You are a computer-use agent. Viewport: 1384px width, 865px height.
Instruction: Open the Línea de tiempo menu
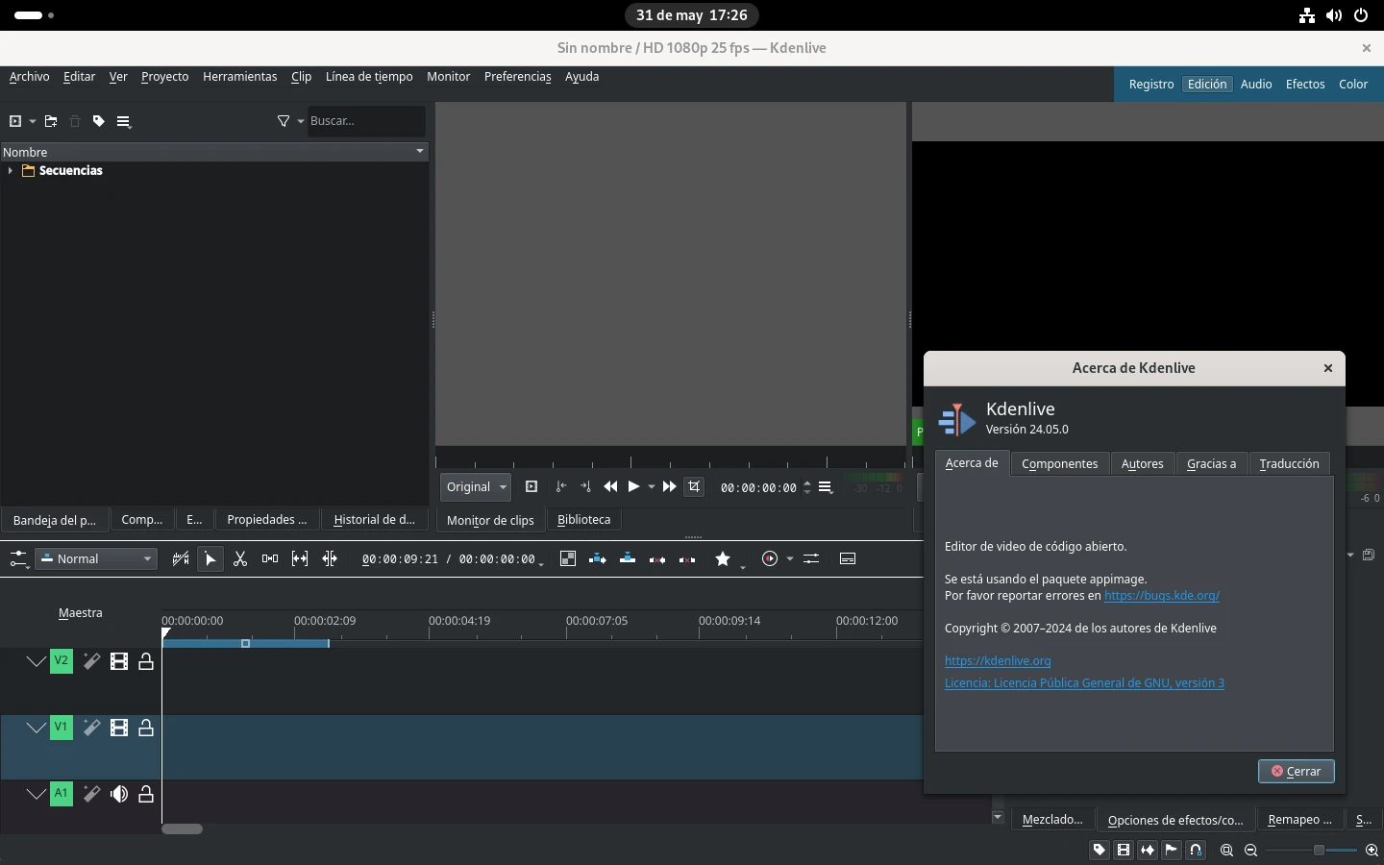coord(369,76)
